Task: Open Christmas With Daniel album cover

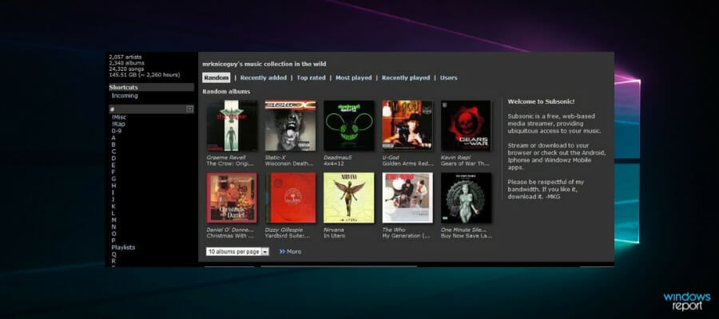Action: click(x=232, y=198)
